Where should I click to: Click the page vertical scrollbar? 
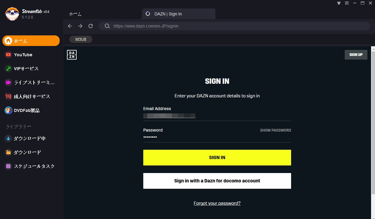click(373, 123)
